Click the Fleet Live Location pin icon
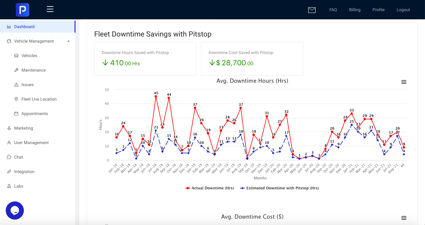The height and width of the screenshot is (225, 425). pos(16,99)
